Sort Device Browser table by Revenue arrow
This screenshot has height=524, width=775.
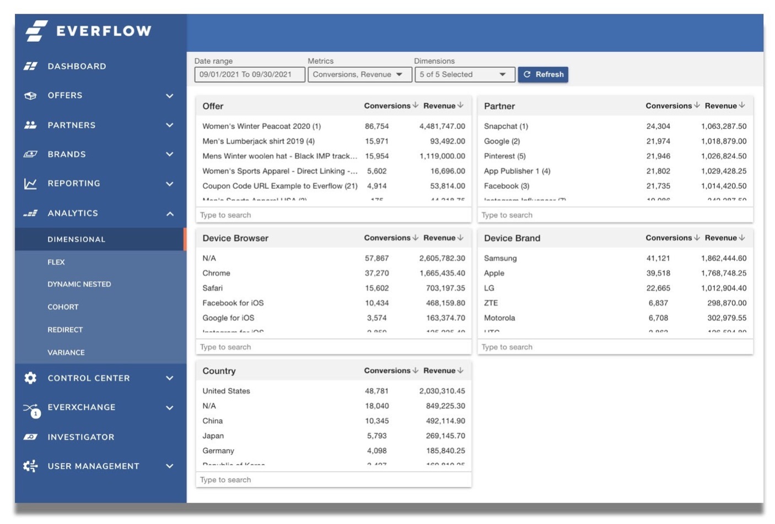tap(460, 237)
